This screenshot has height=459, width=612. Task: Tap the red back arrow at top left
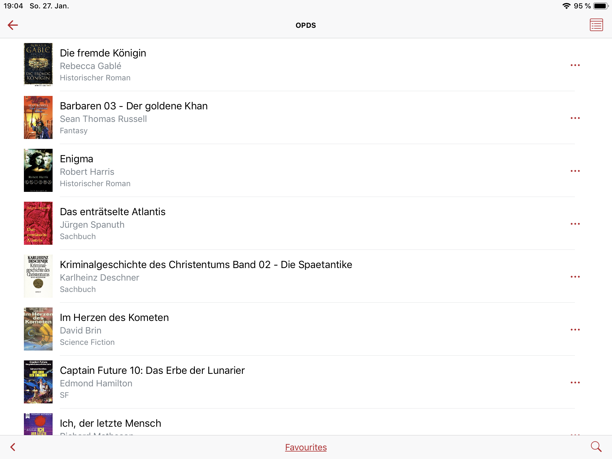coord(13,25)
